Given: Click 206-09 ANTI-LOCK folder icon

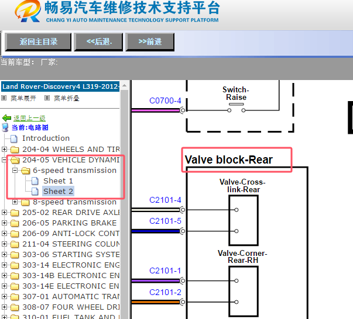Looking at the screenshot, I should point(15,234).
